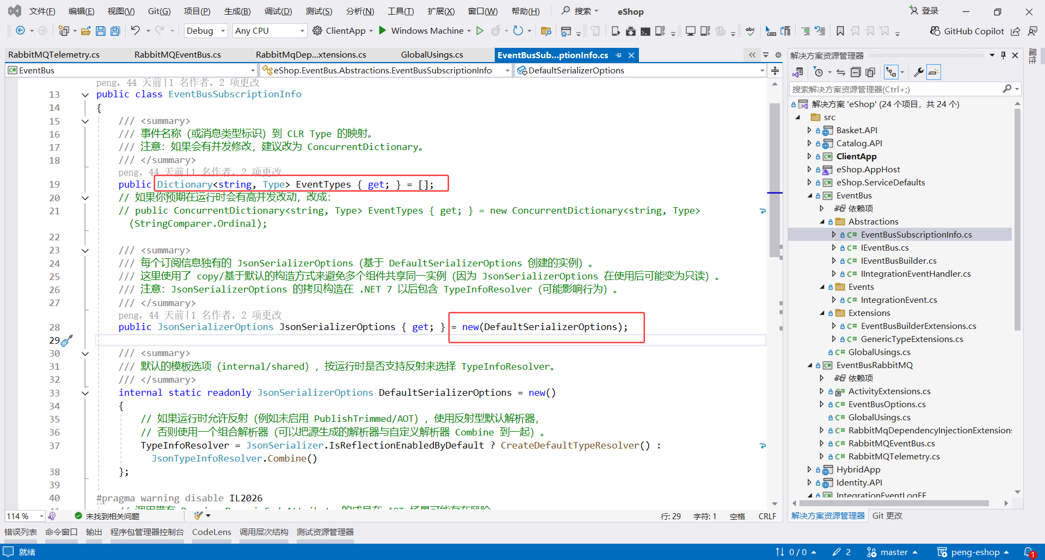Image resolution: width=1045 pixels, height=560 pixels.
Task: Click the Save All toolbar icon
Action: pos(115,31)
